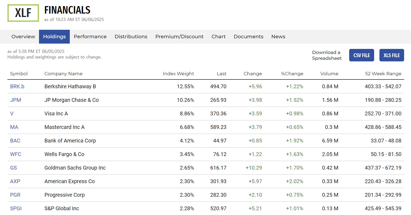Open the Overview tab
This screenshot has height=215, width=411.
pyautogui.click(x=23, y=37)
